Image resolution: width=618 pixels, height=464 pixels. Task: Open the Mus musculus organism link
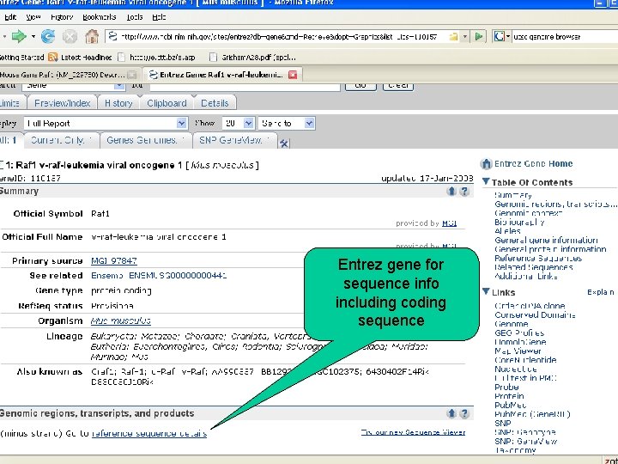(x=121, y=321)
